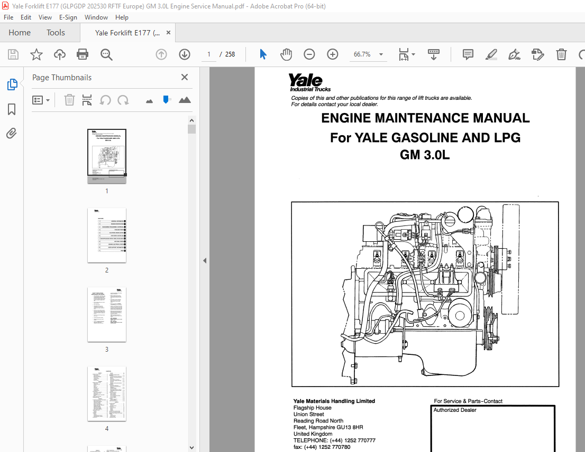Click the 'ENGINE MAINTENANCE MANUAL' heading
The image size is (585, 452).
[x=425, y=118]
